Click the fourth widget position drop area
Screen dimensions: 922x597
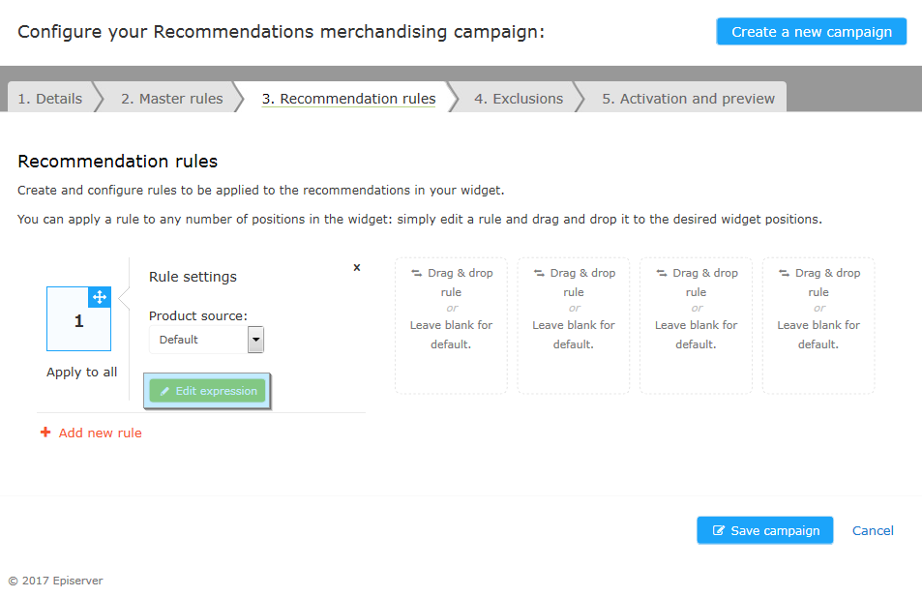(818, 325)
